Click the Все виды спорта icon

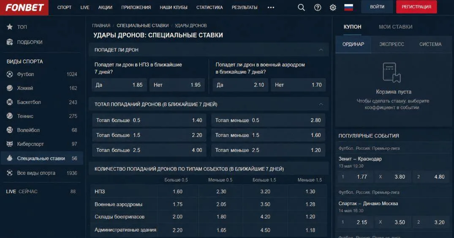pyautogui.click(x=10, y=173)
